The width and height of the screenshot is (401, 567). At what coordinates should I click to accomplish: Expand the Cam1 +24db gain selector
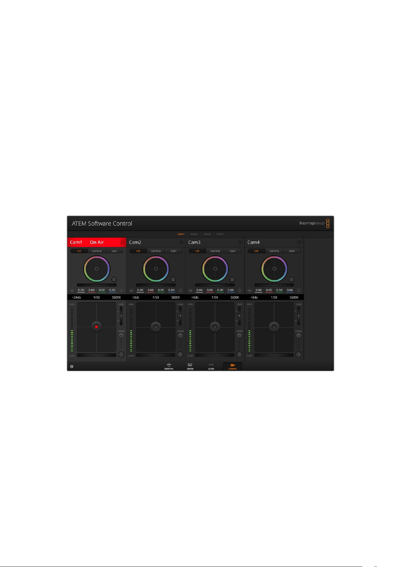click(x=76, y=297)
